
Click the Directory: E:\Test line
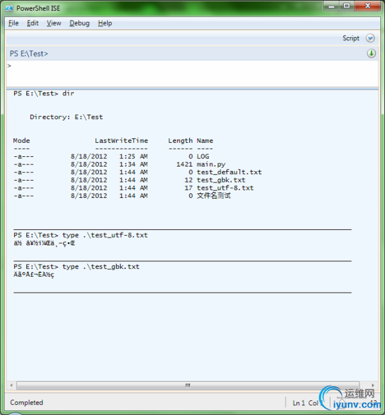click(x=66, y=117)
